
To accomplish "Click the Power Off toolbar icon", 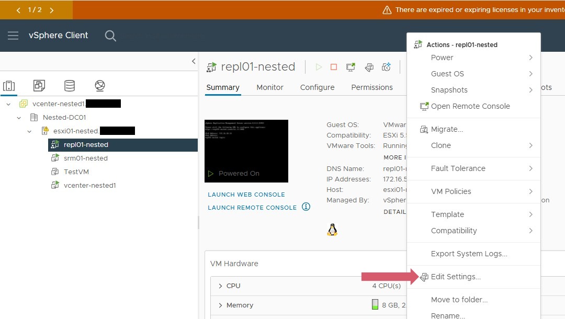I will (x=334, y=67).
